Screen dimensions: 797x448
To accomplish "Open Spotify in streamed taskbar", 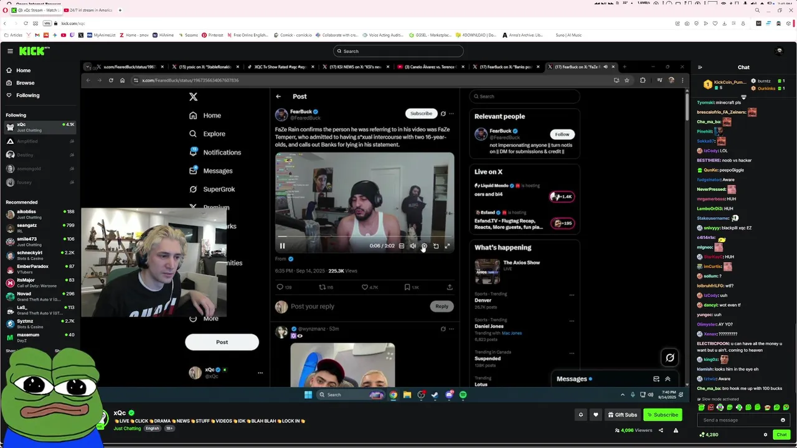I will (x=463, y=394).
